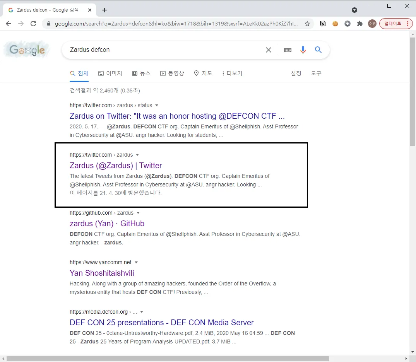The image size is (416, 362).
Task: Bookmark this page with the star icon
Action: tap(307, 24)
